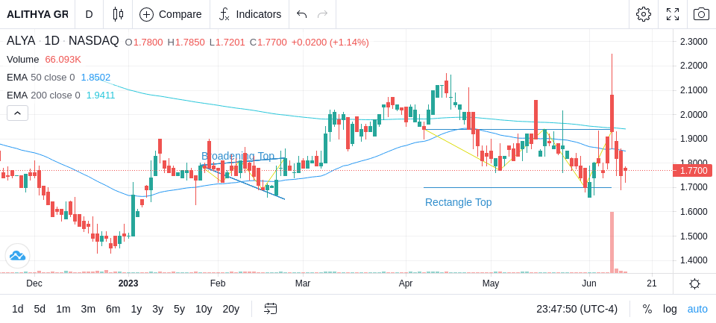This screenshot has height=323, width=716.
Task: Set range to 5d
Action: [40, 310]
